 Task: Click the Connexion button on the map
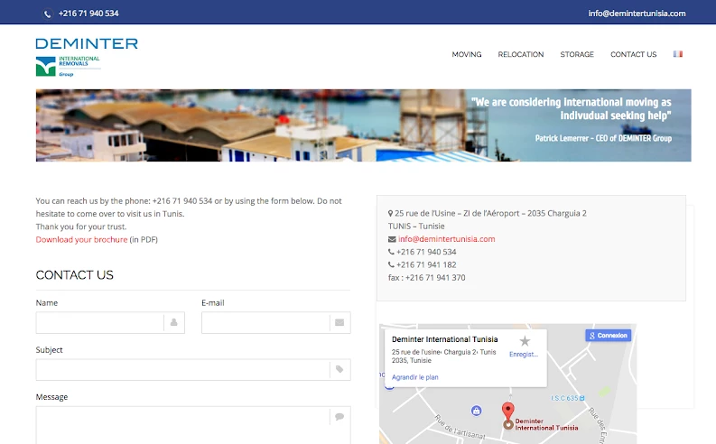coord(609,335)
